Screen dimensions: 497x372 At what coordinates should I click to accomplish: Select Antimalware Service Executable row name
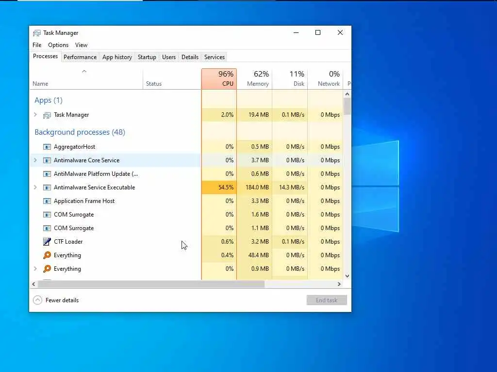pyautogui.click(x=95, y=187)
